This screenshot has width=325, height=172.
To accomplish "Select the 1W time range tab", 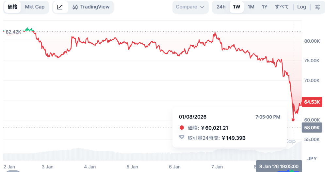I will [x=236, y=7].
